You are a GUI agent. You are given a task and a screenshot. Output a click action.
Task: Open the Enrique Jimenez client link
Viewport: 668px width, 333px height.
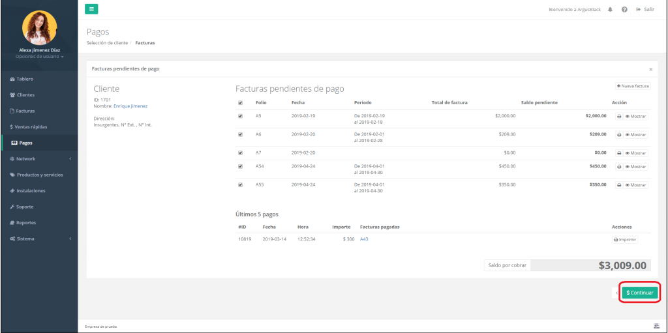pos(130,106)
